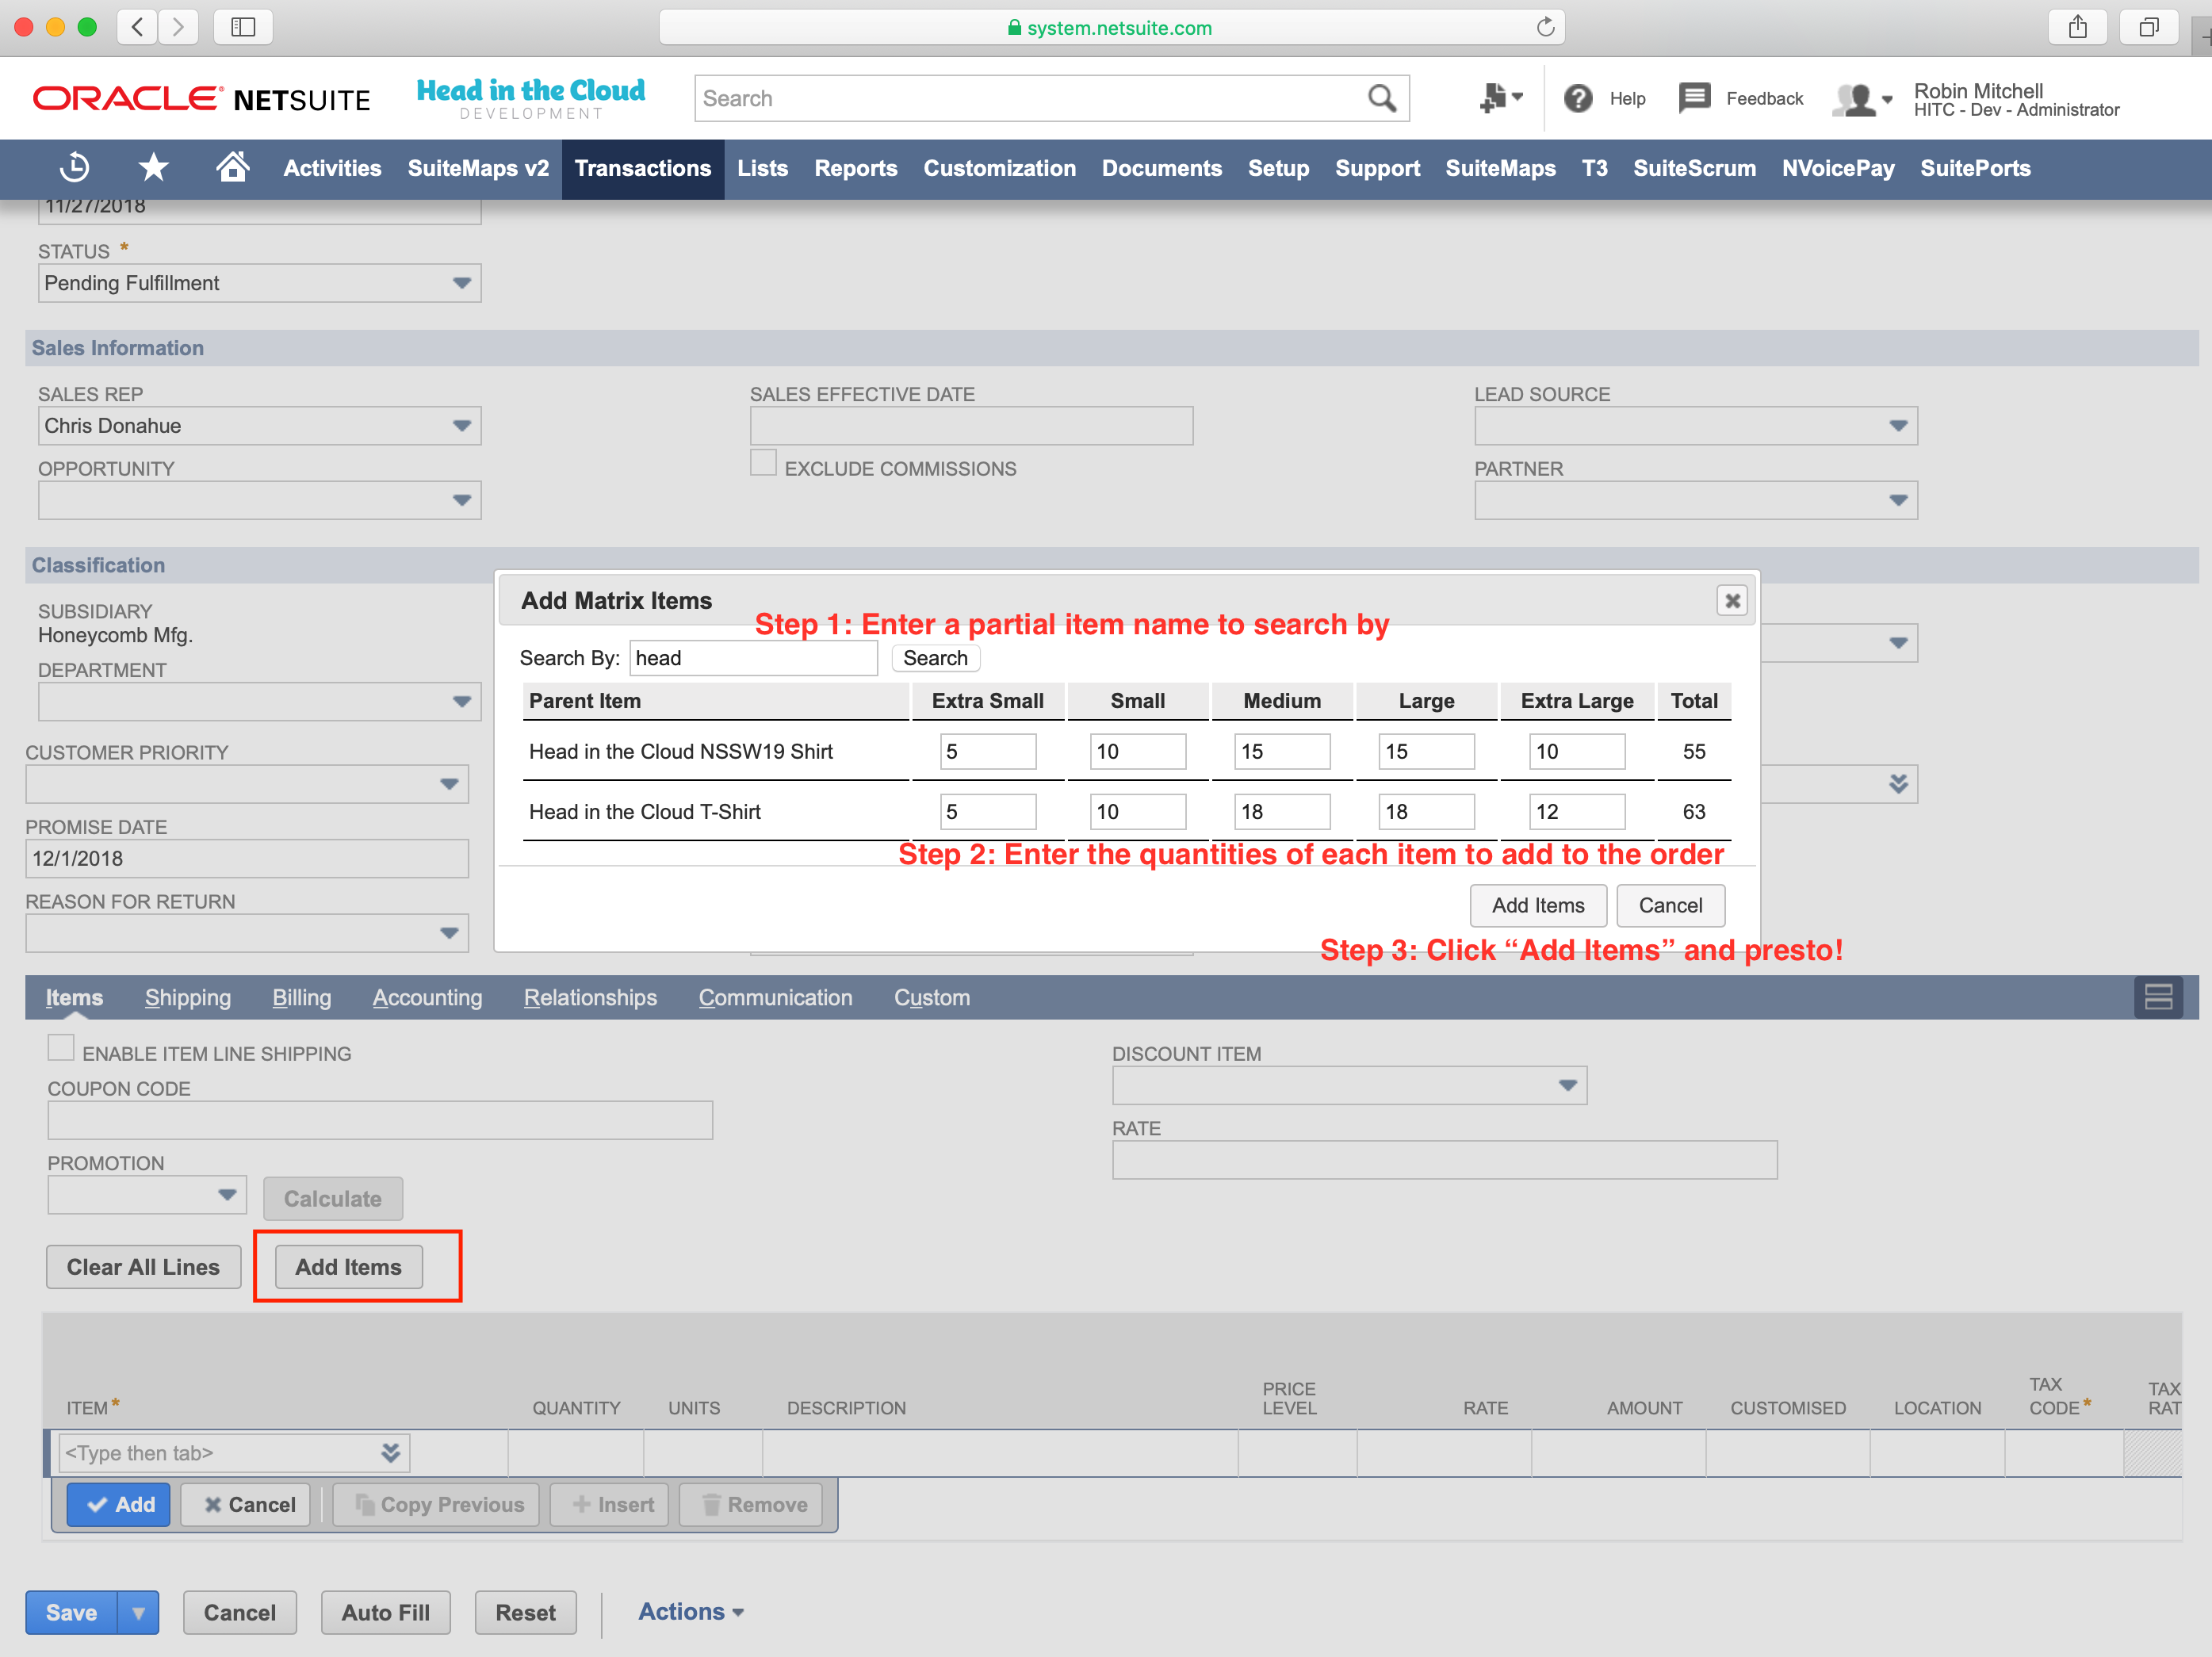Click the Sales Effective Date field
2212x1657 pixels.
[971, 426]
